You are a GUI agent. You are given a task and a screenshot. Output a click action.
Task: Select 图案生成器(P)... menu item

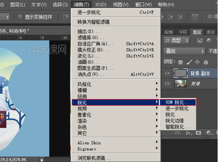[116, 68]
